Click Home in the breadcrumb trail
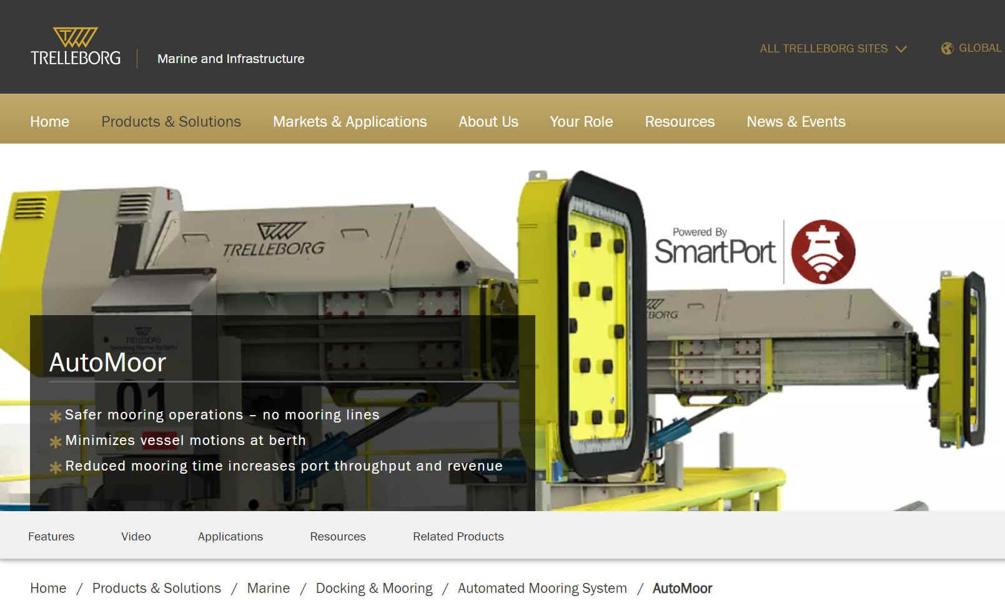 click(x=48, y=589)
